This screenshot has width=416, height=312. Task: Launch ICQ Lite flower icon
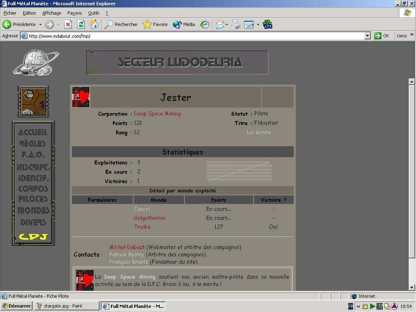point(267,24)
